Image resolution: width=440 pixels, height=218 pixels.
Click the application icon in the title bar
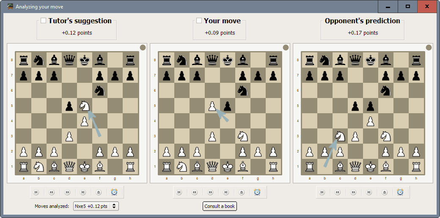click(x=10, y=6)
